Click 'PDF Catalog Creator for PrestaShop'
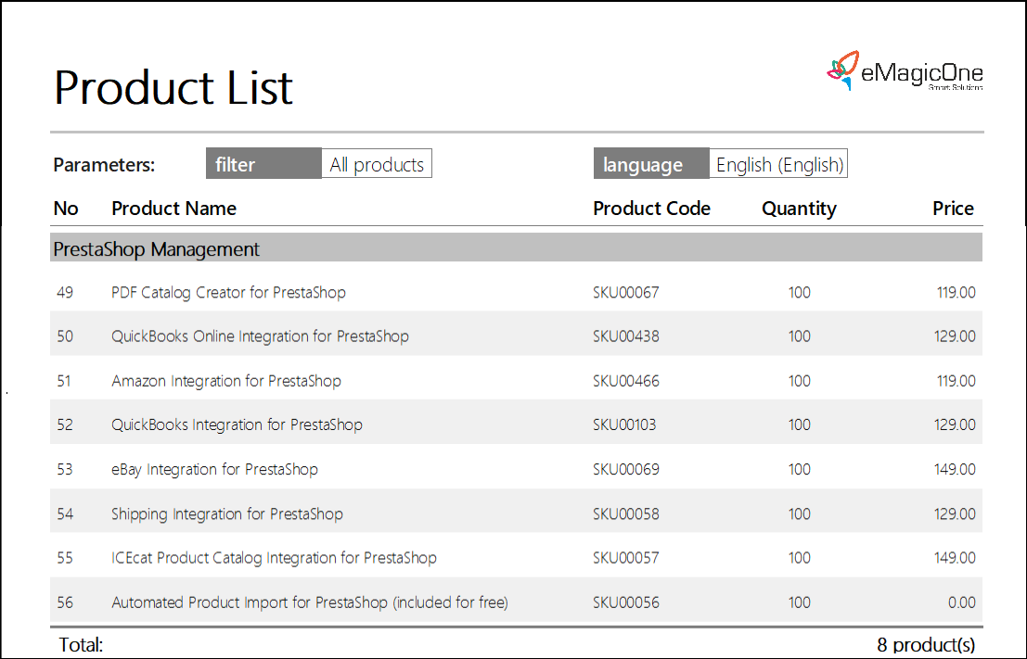Viewport: 1027px width, 659px height. click(x=228, y=293)
